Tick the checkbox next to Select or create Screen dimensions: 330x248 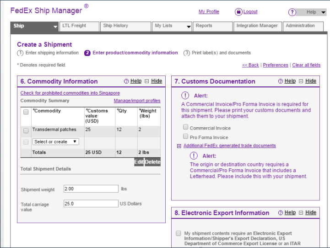click(x=26, y=142)
